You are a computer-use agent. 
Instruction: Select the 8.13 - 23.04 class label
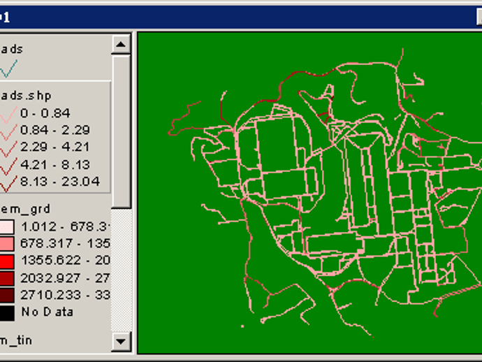pyautogui.click(x=60, y=182)
